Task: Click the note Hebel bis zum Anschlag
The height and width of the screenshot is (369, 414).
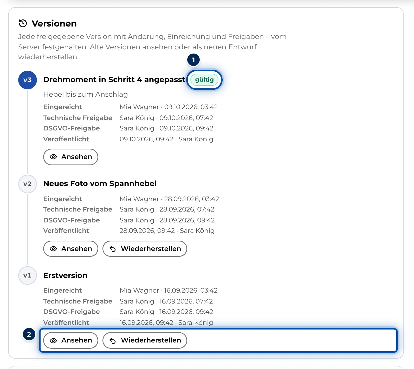Action: coord(86,94)
